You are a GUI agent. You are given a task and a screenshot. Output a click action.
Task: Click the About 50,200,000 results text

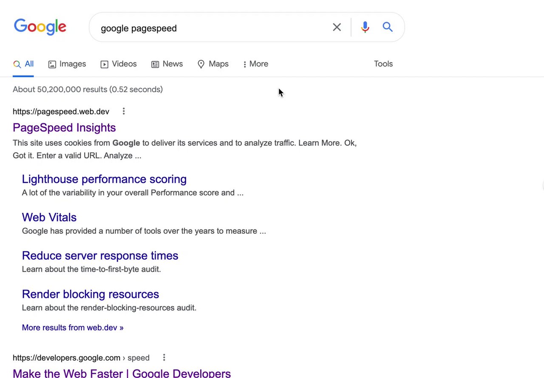(x=88, y=90)
